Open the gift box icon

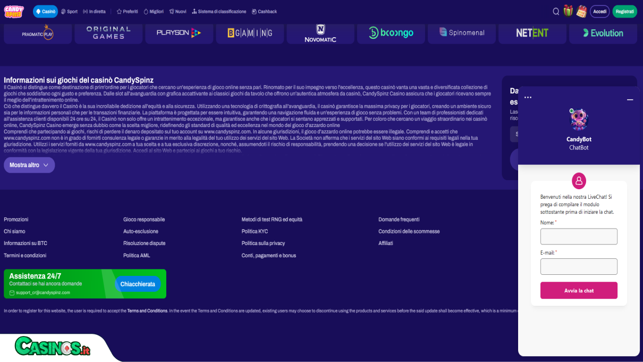pyautogui.click(x=568, y=11)
